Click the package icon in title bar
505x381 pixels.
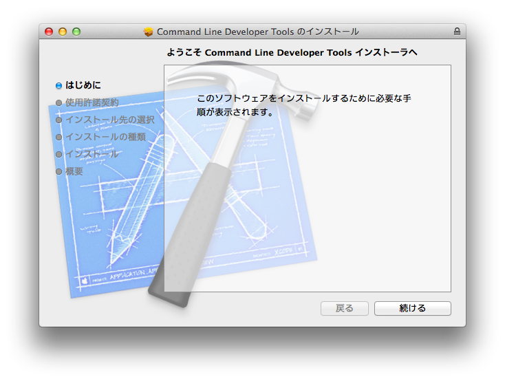149,32
